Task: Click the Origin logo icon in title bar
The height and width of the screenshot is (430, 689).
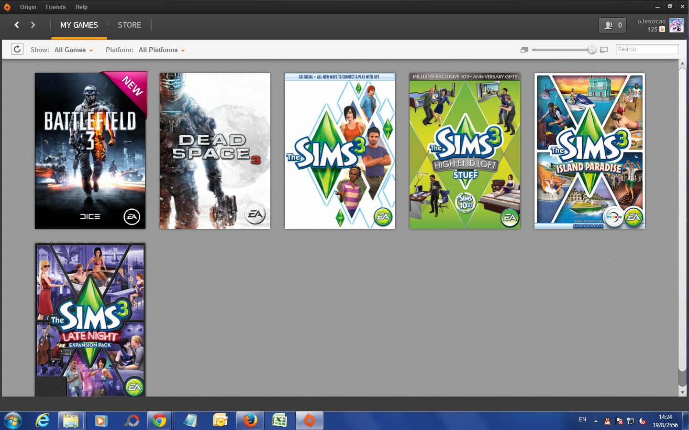Action: [7, 7]
